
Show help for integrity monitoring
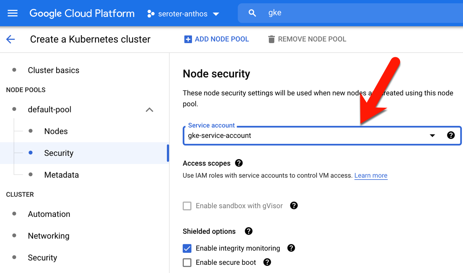291,248
